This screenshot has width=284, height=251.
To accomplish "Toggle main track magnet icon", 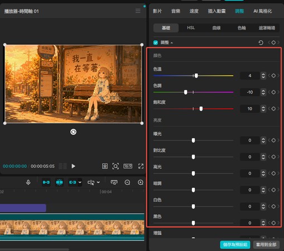I will pyautogui.click(x=46, y=182).
